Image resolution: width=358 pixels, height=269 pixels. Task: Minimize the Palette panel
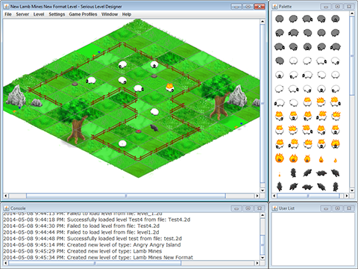(x=326, y=7)
